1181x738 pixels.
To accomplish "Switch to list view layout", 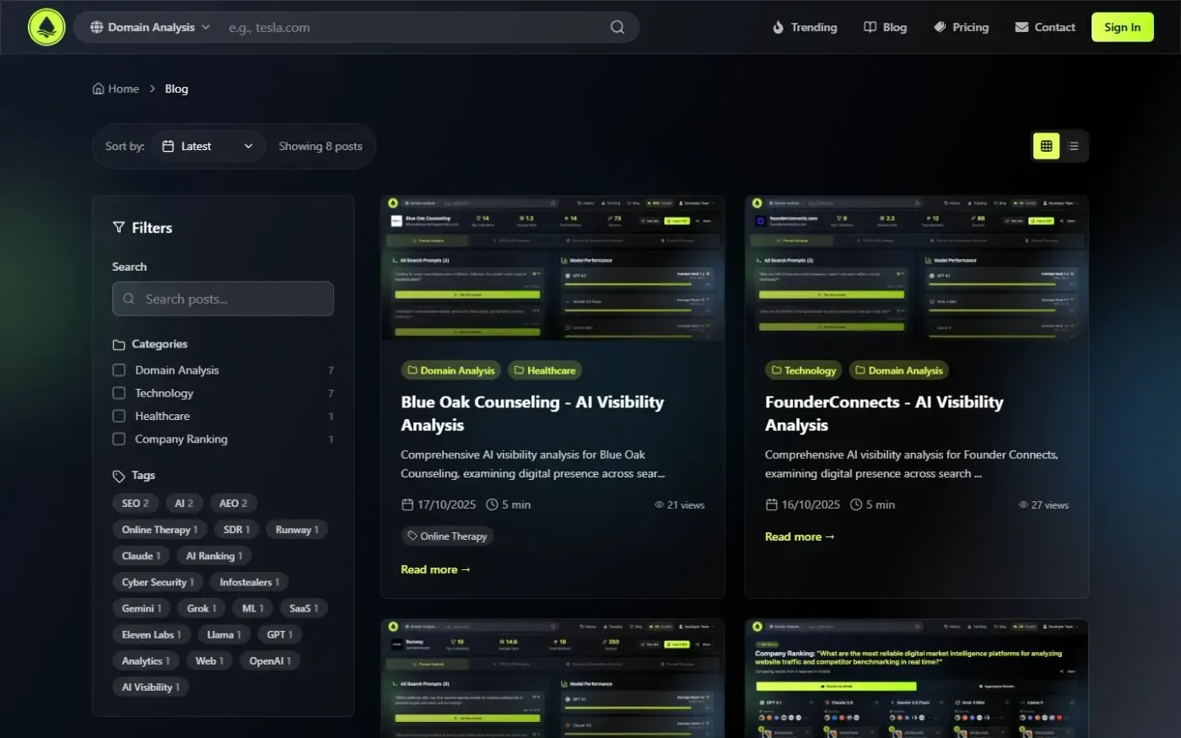I will tap(1073, 146).
